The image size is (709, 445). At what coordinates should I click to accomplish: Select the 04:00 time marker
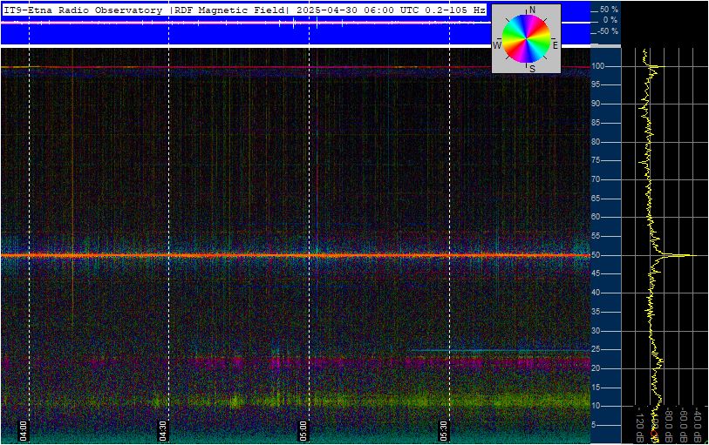click(23, 430)
